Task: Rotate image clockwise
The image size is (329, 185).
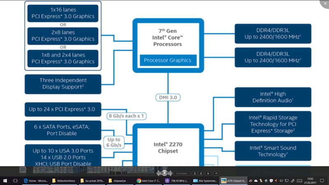Action: pos(201,173)
